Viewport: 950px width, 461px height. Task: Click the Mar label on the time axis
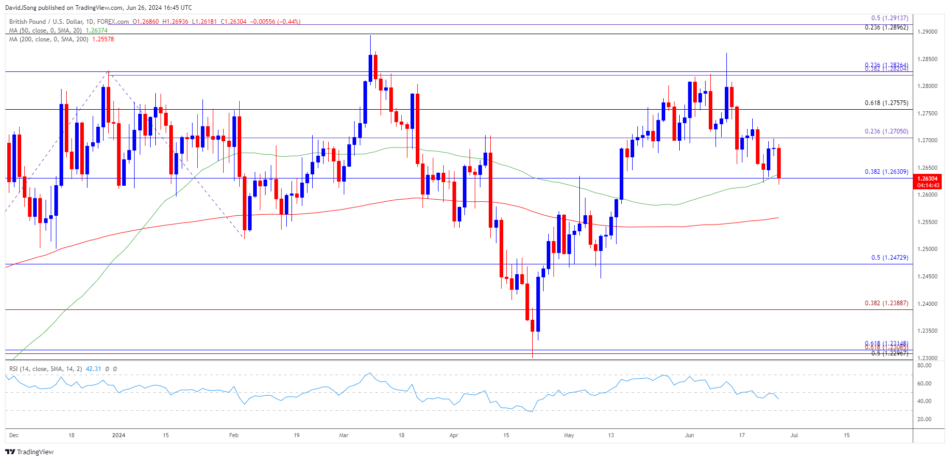pyautogui.click(x=344, y=436)
